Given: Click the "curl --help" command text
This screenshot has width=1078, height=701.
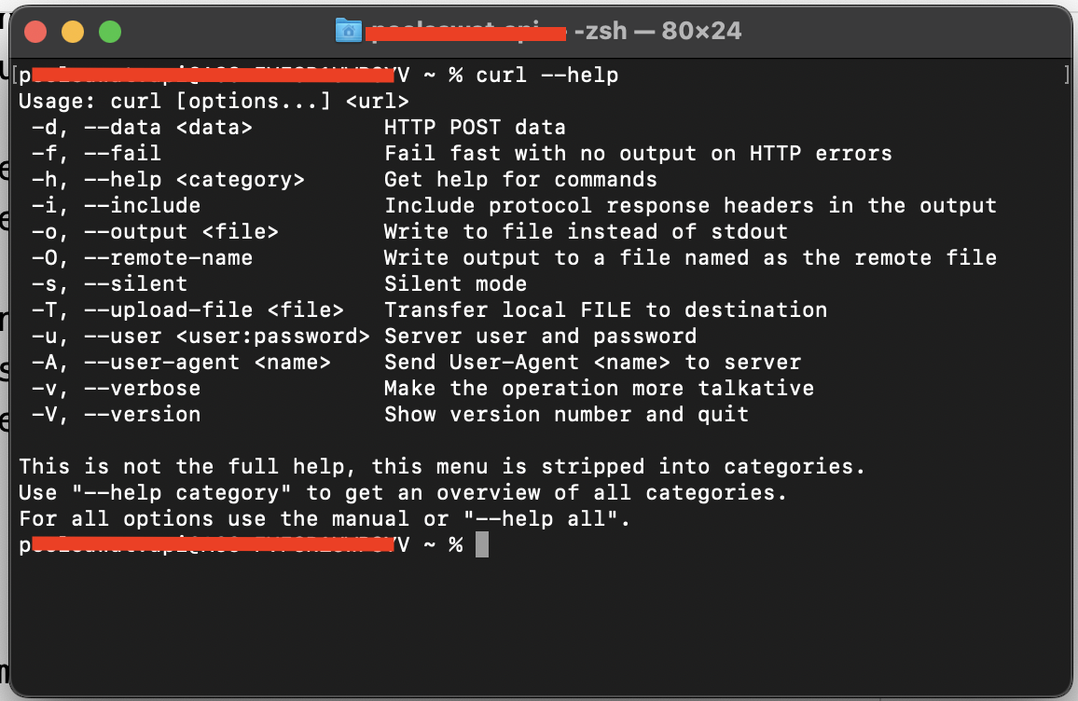Looking at the screenshot, I should [547, 75].
